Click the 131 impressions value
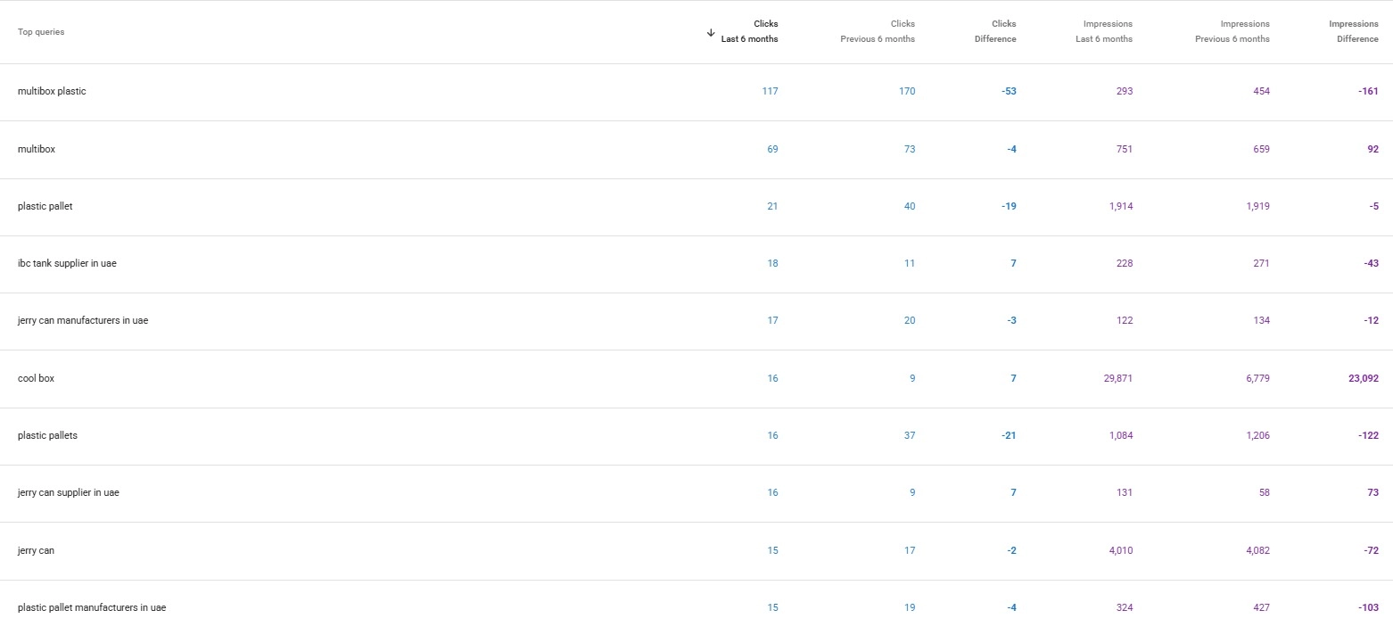Screen dimensions: 1393x635 click(x=1125, y=492)
